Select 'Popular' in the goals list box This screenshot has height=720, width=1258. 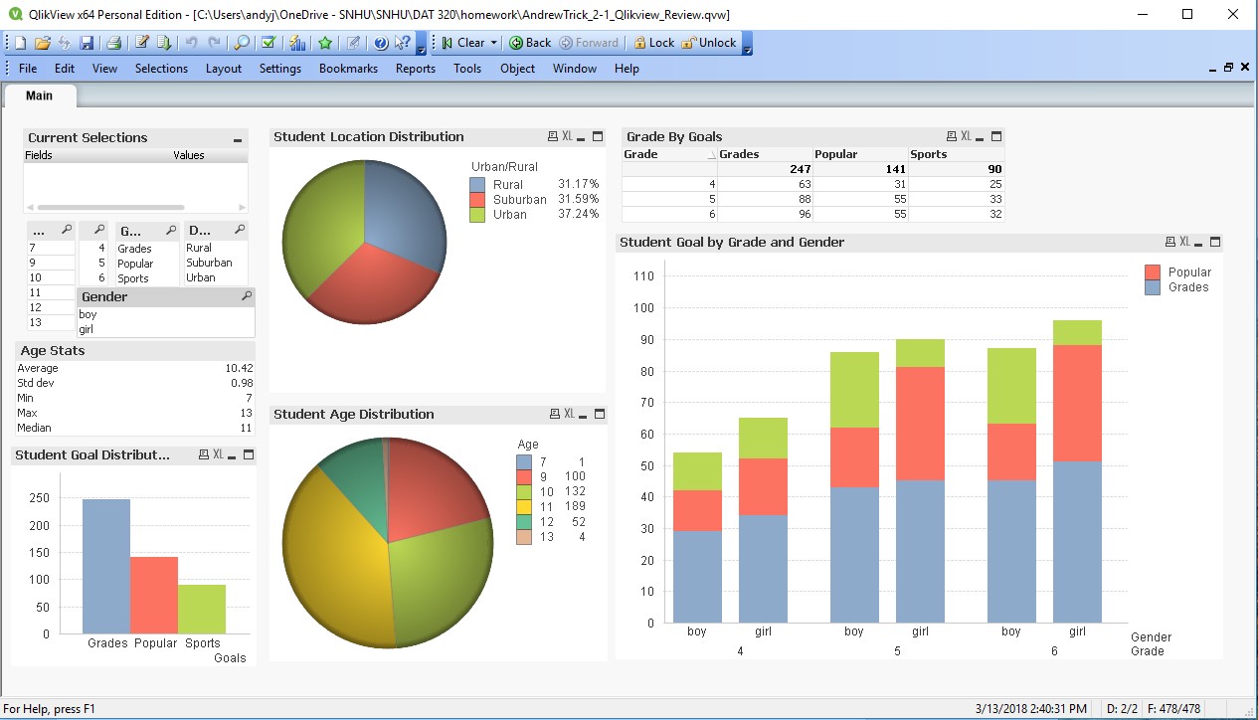tap(135, 264)
